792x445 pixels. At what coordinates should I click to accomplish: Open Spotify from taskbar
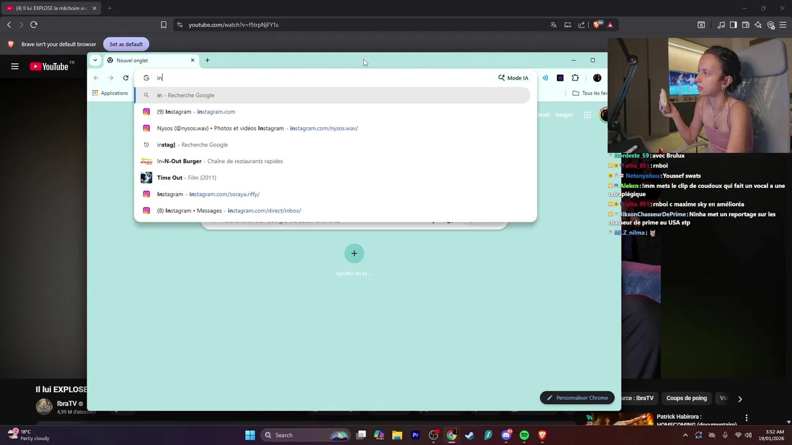pos(524,435)
